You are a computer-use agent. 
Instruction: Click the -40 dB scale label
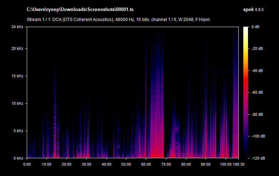click(257, 71)
